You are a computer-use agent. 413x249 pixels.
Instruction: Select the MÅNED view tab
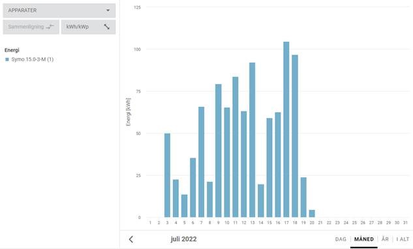364,239
